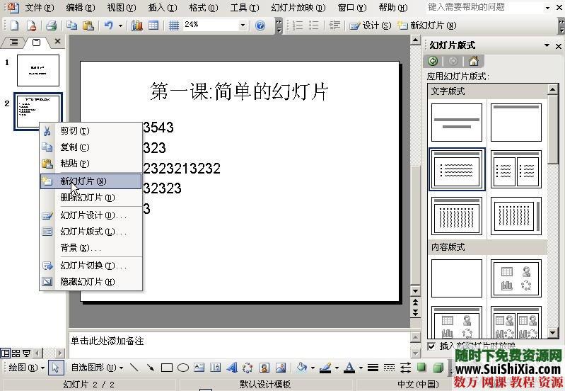
Task: Uncheck the show when inserting new slides checkbox
Action: 431,346
